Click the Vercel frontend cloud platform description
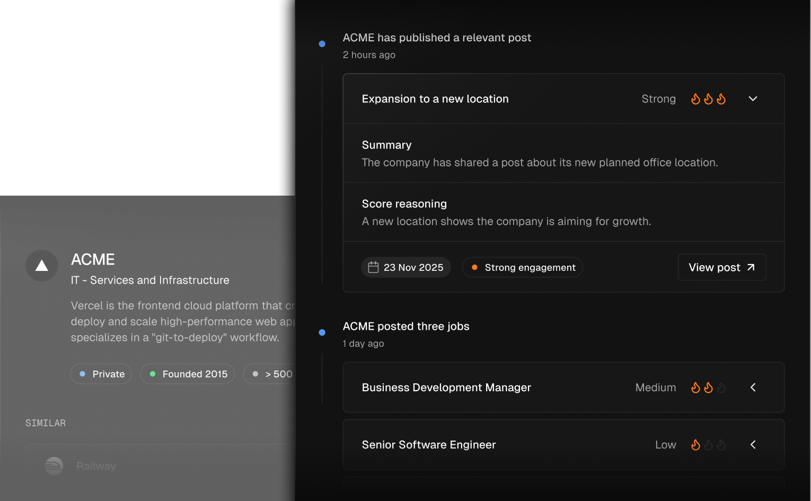Viewport: 811px width, 501px height. tap(183, 321)
